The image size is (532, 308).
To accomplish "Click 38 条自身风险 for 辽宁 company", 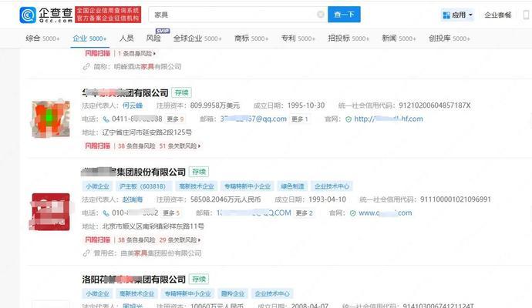I will [136, 146].
